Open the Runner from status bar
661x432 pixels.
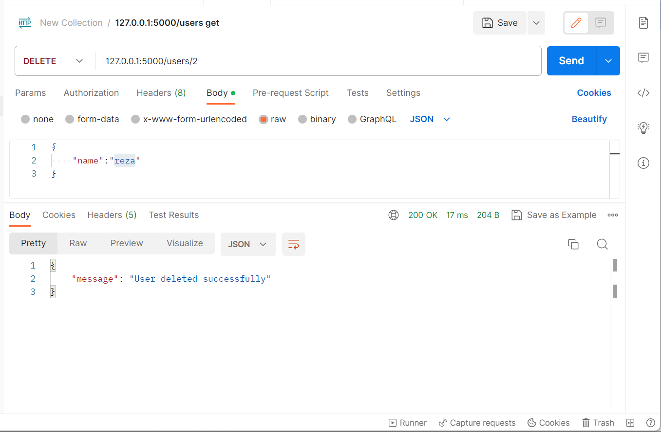(x=408, y=423)
